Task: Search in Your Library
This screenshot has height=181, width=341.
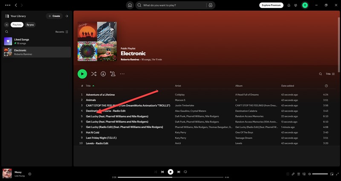Action: (7, 32)
